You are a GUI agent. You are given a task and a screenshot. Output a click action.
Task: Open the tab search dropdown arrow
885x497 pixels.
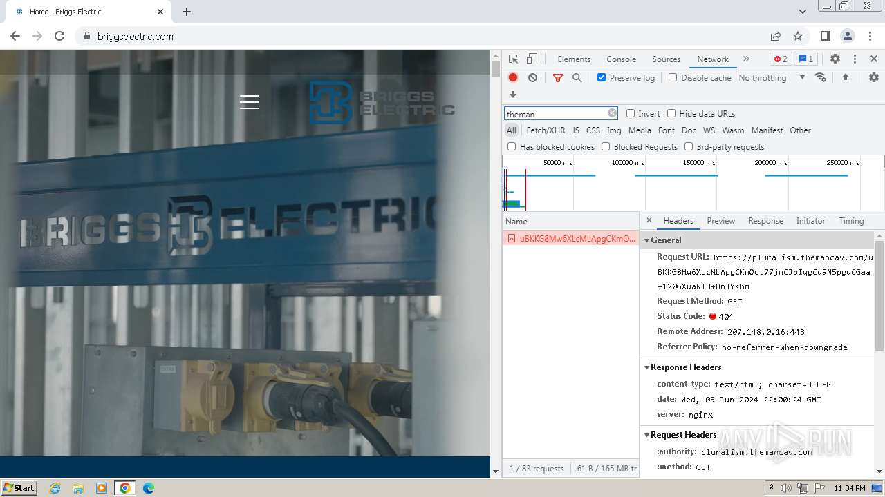(803, 12)
